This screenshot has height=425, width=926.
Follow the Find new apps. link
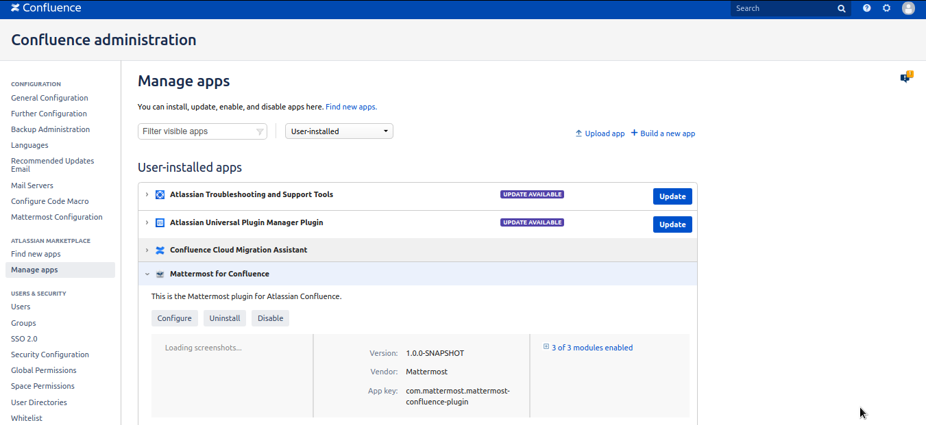(x=351, y=107)
